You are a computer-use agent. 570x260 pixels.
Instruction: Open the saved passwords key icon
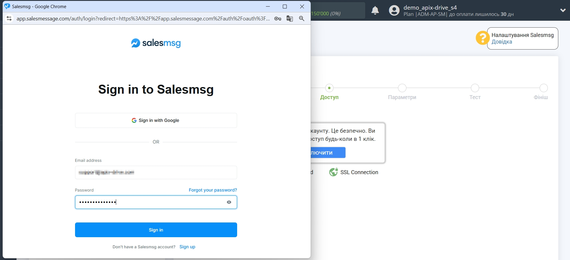point(278,19)
